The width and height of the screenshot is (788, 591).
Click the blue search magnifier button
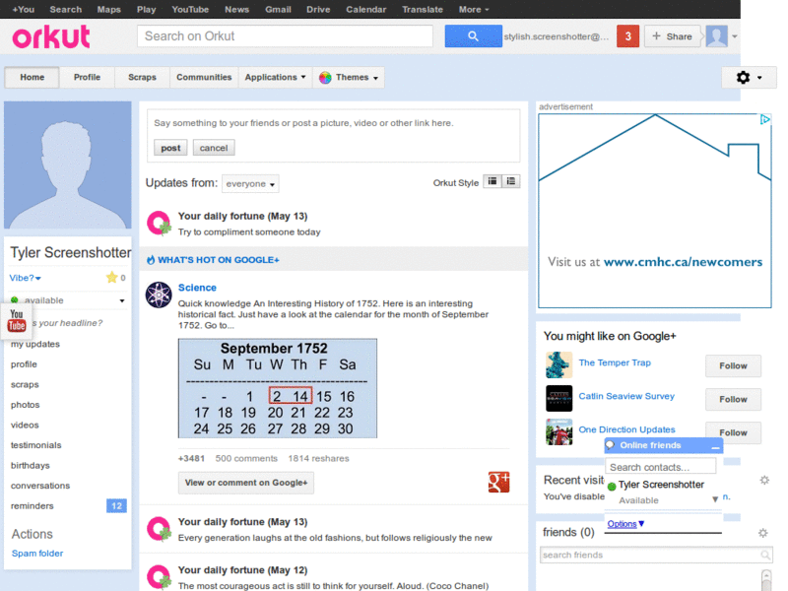coord(473,36)
